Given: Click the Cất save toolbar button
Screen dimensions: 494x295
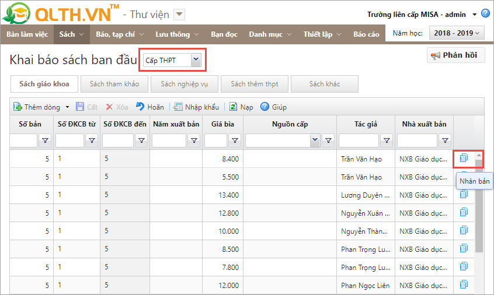Looking at the screenshot, I should click(87, 107).
